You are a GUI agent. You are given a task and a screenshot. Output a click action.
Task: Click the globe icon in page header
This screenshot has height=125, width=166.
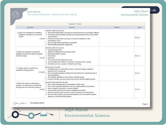(x=16, y=14)
